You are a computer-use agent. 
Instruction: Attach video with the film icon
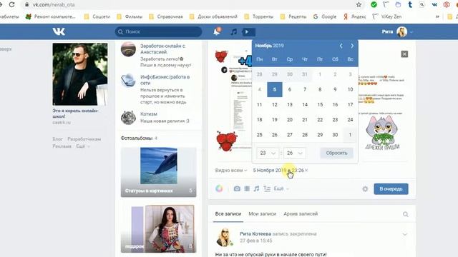[247, 188]
